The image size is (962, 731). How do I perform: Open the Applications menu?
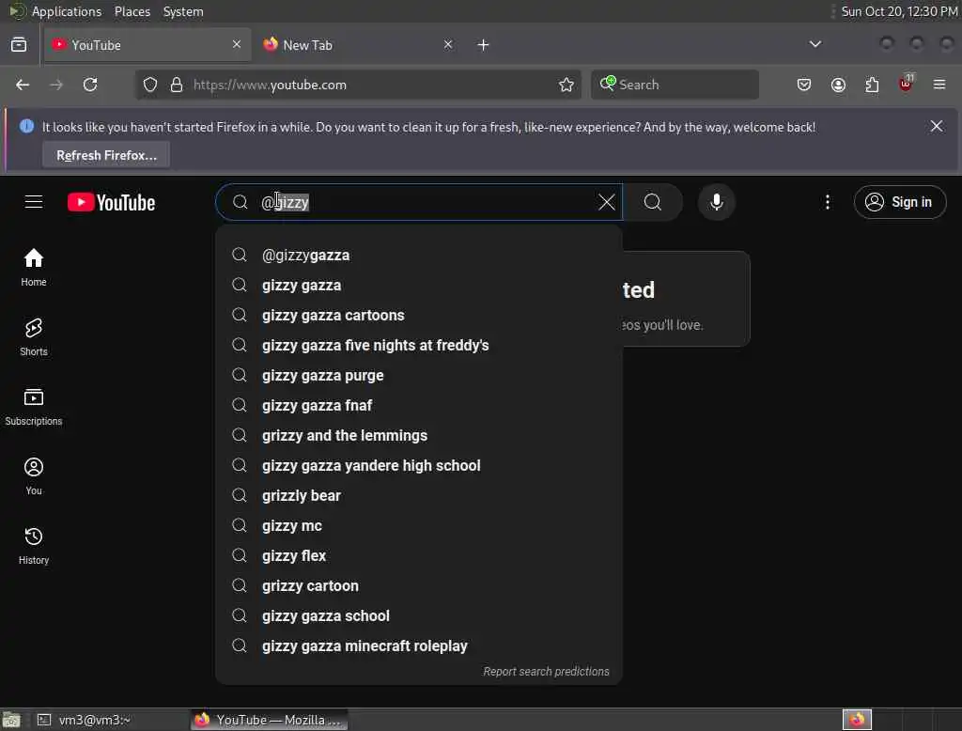(x=67, y=11)
